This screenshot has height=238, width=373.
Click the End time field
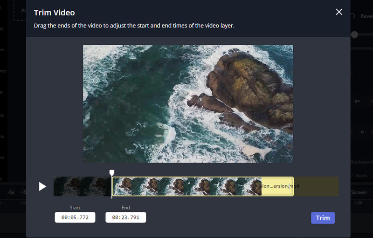point(126,217)
